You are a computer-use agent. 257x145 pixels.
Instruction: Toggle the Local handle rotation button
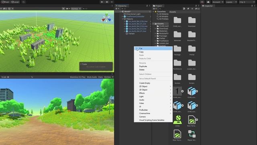coord(15,2)
